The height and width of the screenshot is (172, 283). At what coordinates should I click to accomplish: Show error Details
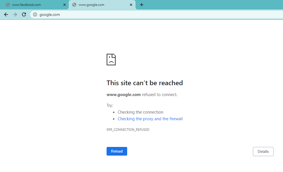click(263, 152)
